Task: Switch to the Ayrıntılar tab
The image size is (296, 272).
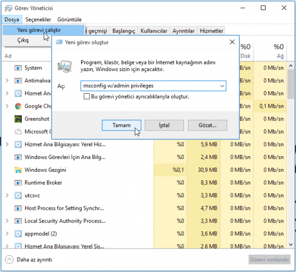Action: point(183,31)
